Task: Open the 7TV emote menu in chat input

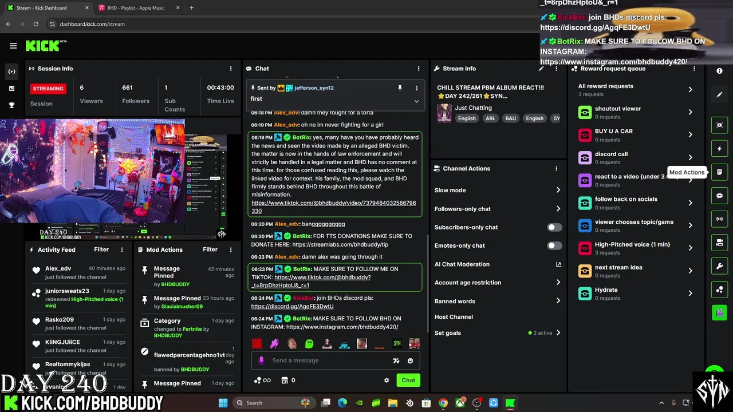Action: pos(396,360)
